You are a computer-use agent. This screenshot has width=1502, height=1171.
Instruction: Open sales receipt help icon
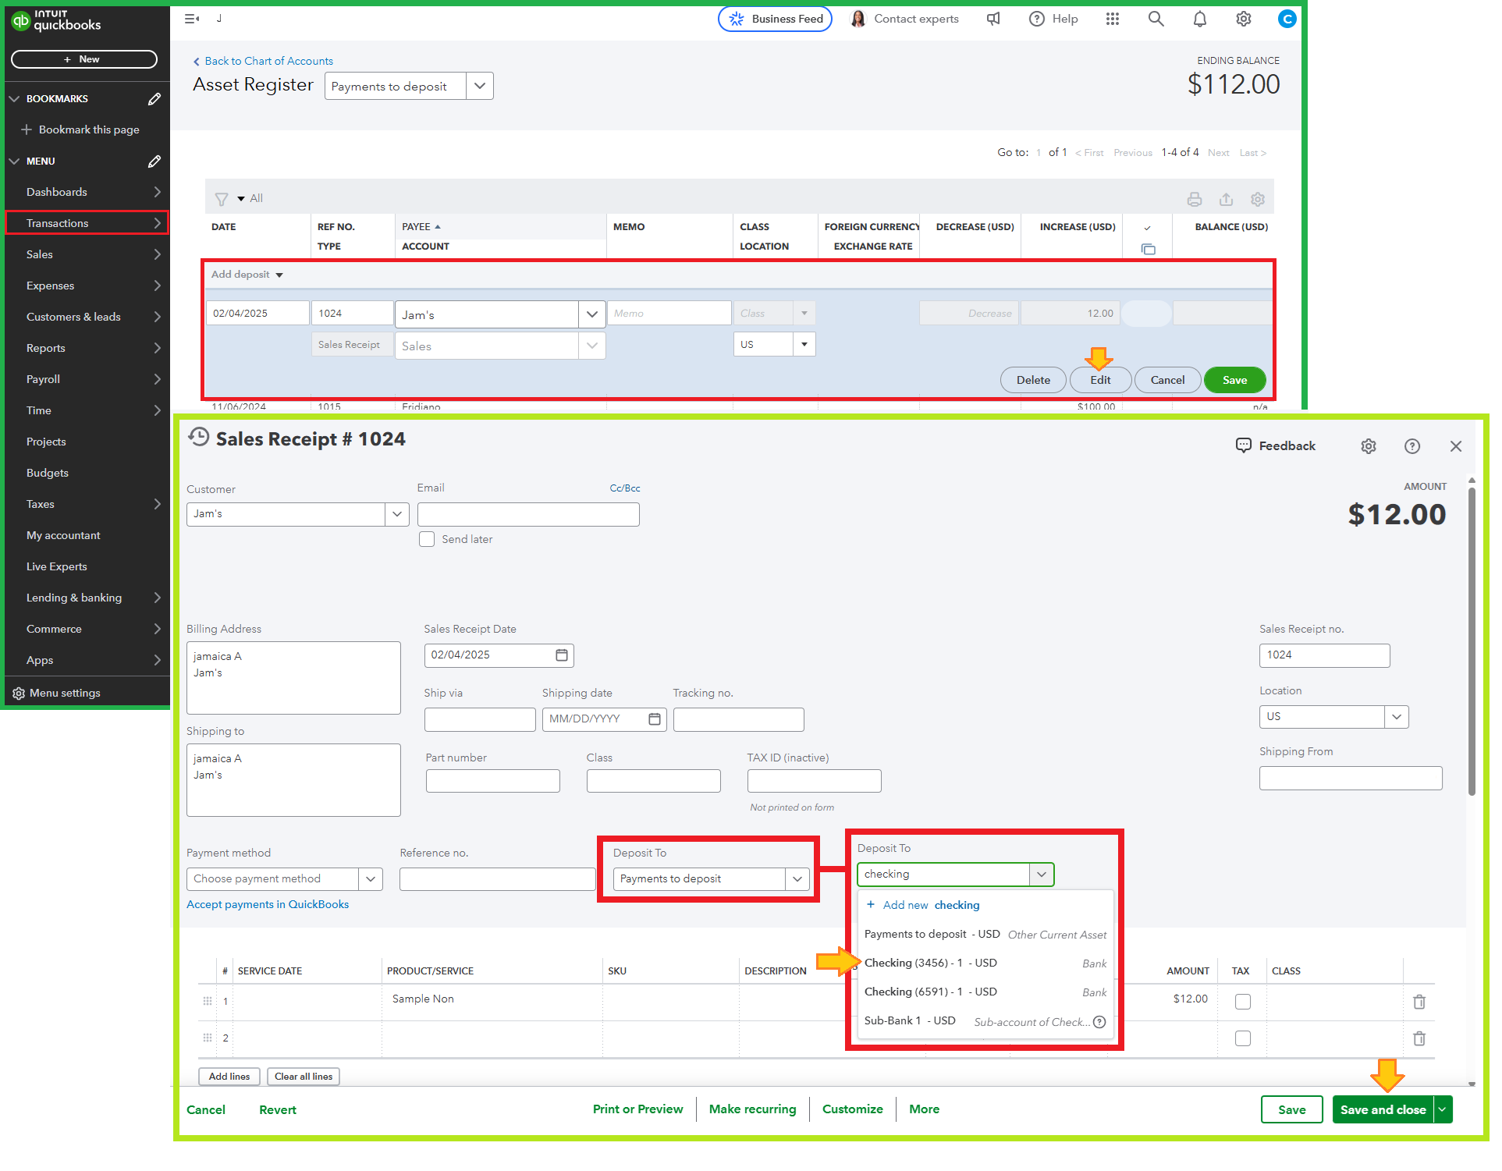tap(1412, 446)
